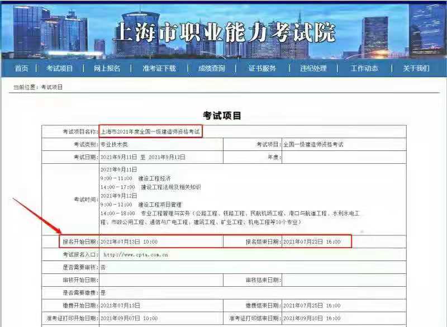This screenshot has height=327, width=447.
Task: Click 关于我们 in the top menu
Action: [x=416, y=68]
